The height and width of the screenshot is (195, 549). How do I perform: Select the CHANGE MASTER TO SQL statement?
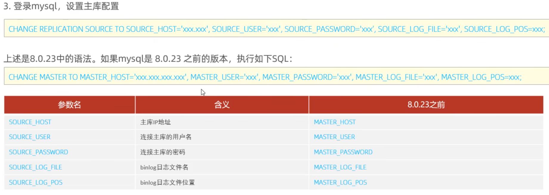click(265, 77)
